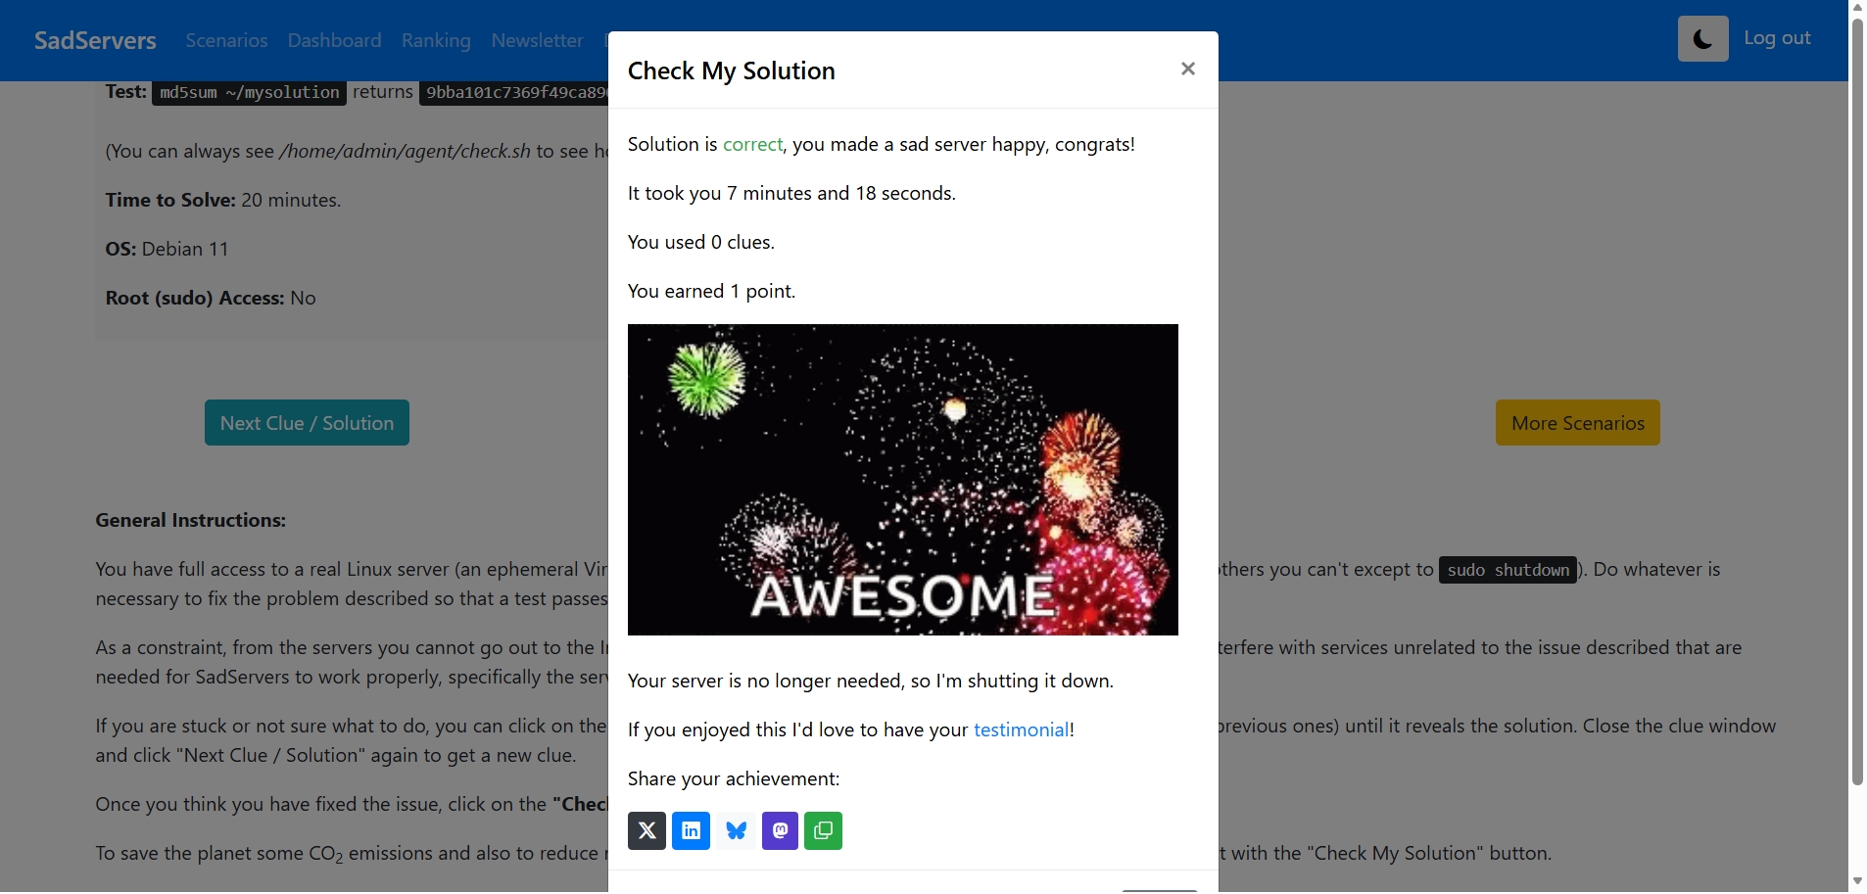Image resolution: width=1867 pixels, height=894 pixels.
Task: Click the 'Time to Solve: 20 minutes.' text
Action: tap(223, 200)
